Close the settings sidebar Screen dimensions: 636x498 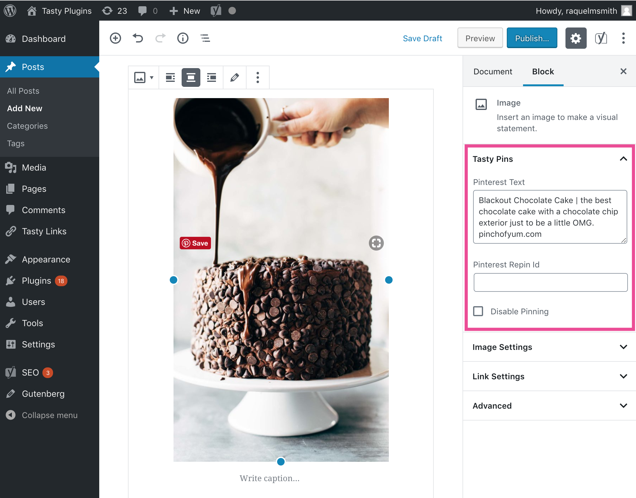click(624, 71)
